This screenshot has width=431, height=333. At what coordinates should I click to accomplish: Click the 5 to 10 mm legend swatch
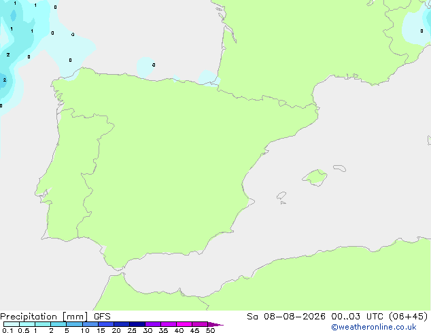point(74,324)
